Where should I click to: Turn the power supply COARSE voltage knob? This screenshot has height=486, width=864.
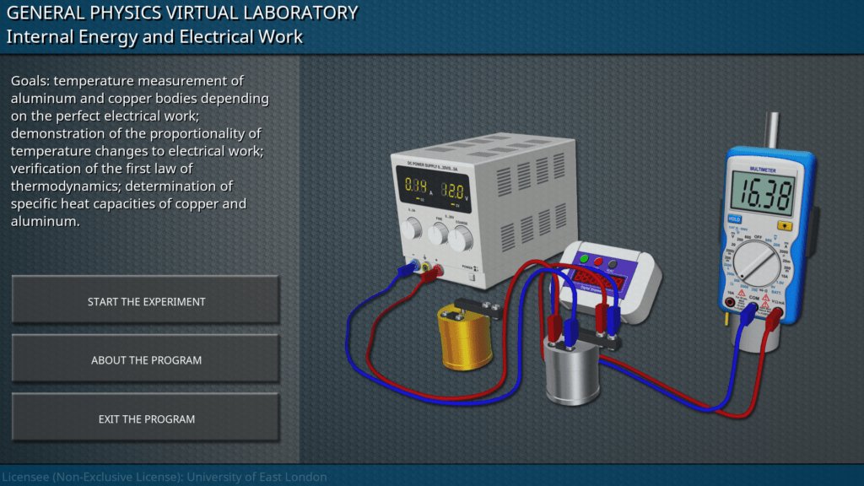[x=461, y=238]
